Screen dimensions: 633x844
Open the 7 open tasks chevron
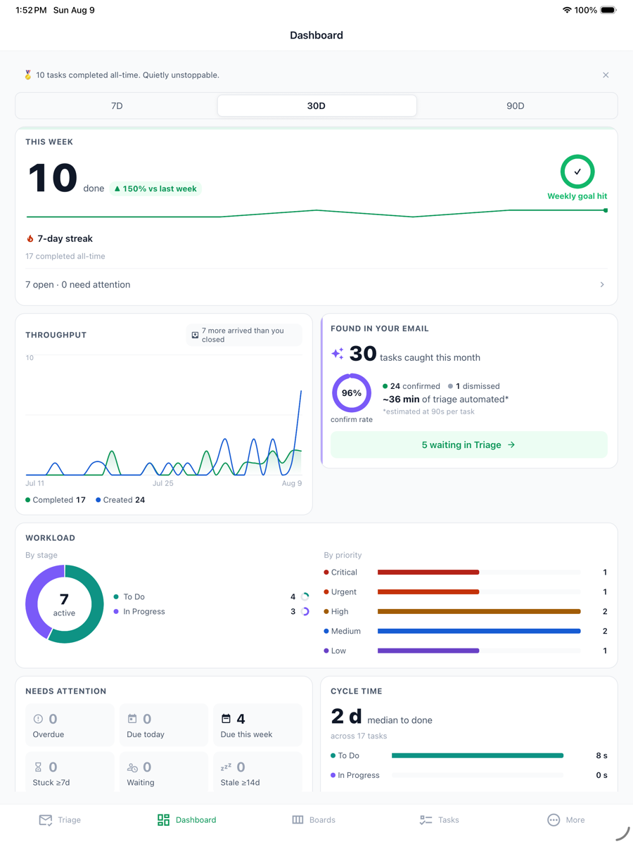tap(602, 285)
